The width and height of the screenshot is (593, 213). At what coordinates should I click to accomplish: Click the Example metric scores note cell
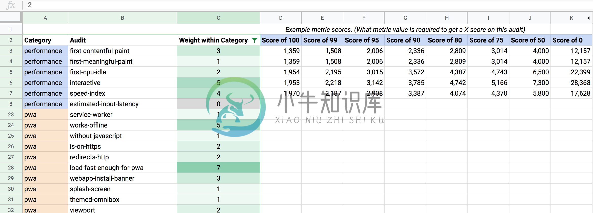point(405,30)
